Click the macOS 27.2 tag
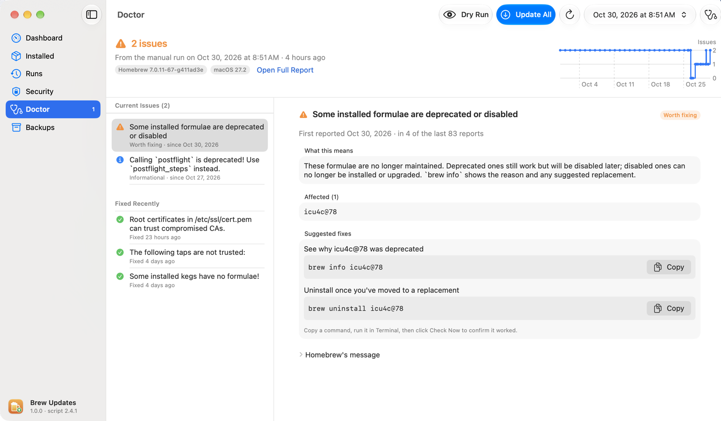The width and height of the screenshot is (721, 421). pyautogui.click(x=230, y=70)
